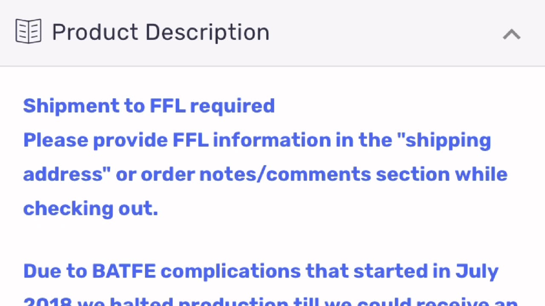This screenshot has height=306, width=545.
Task: Click the word "July" in the description
Action: pos(477,272)
